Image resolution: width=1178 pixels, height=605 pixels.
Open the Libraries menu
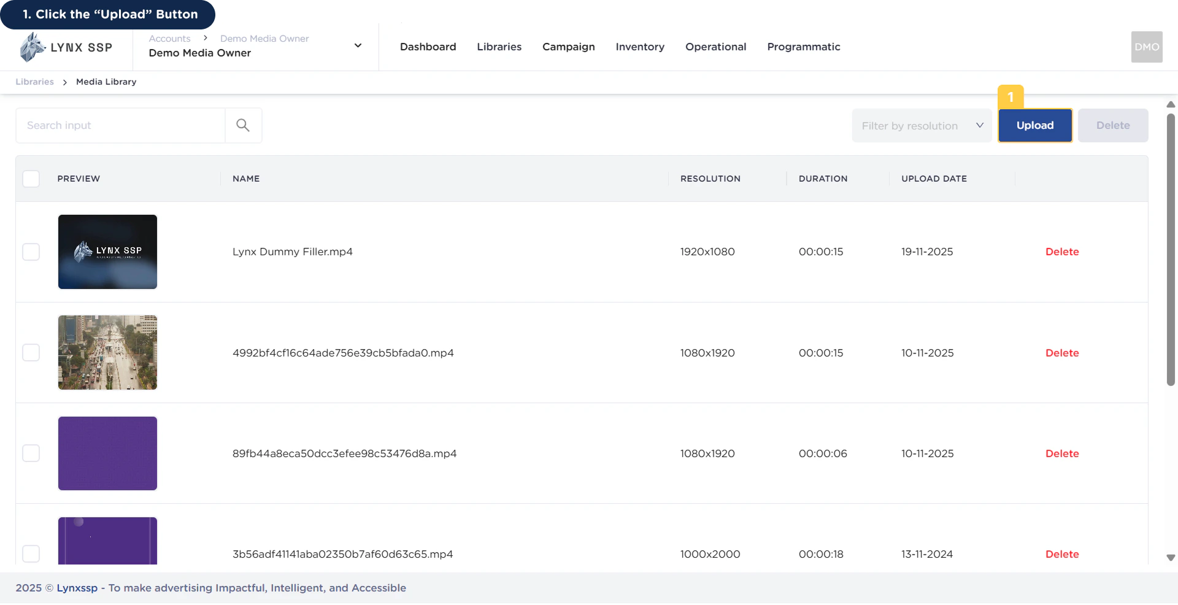pyautogui.click(x=499, y=47)
